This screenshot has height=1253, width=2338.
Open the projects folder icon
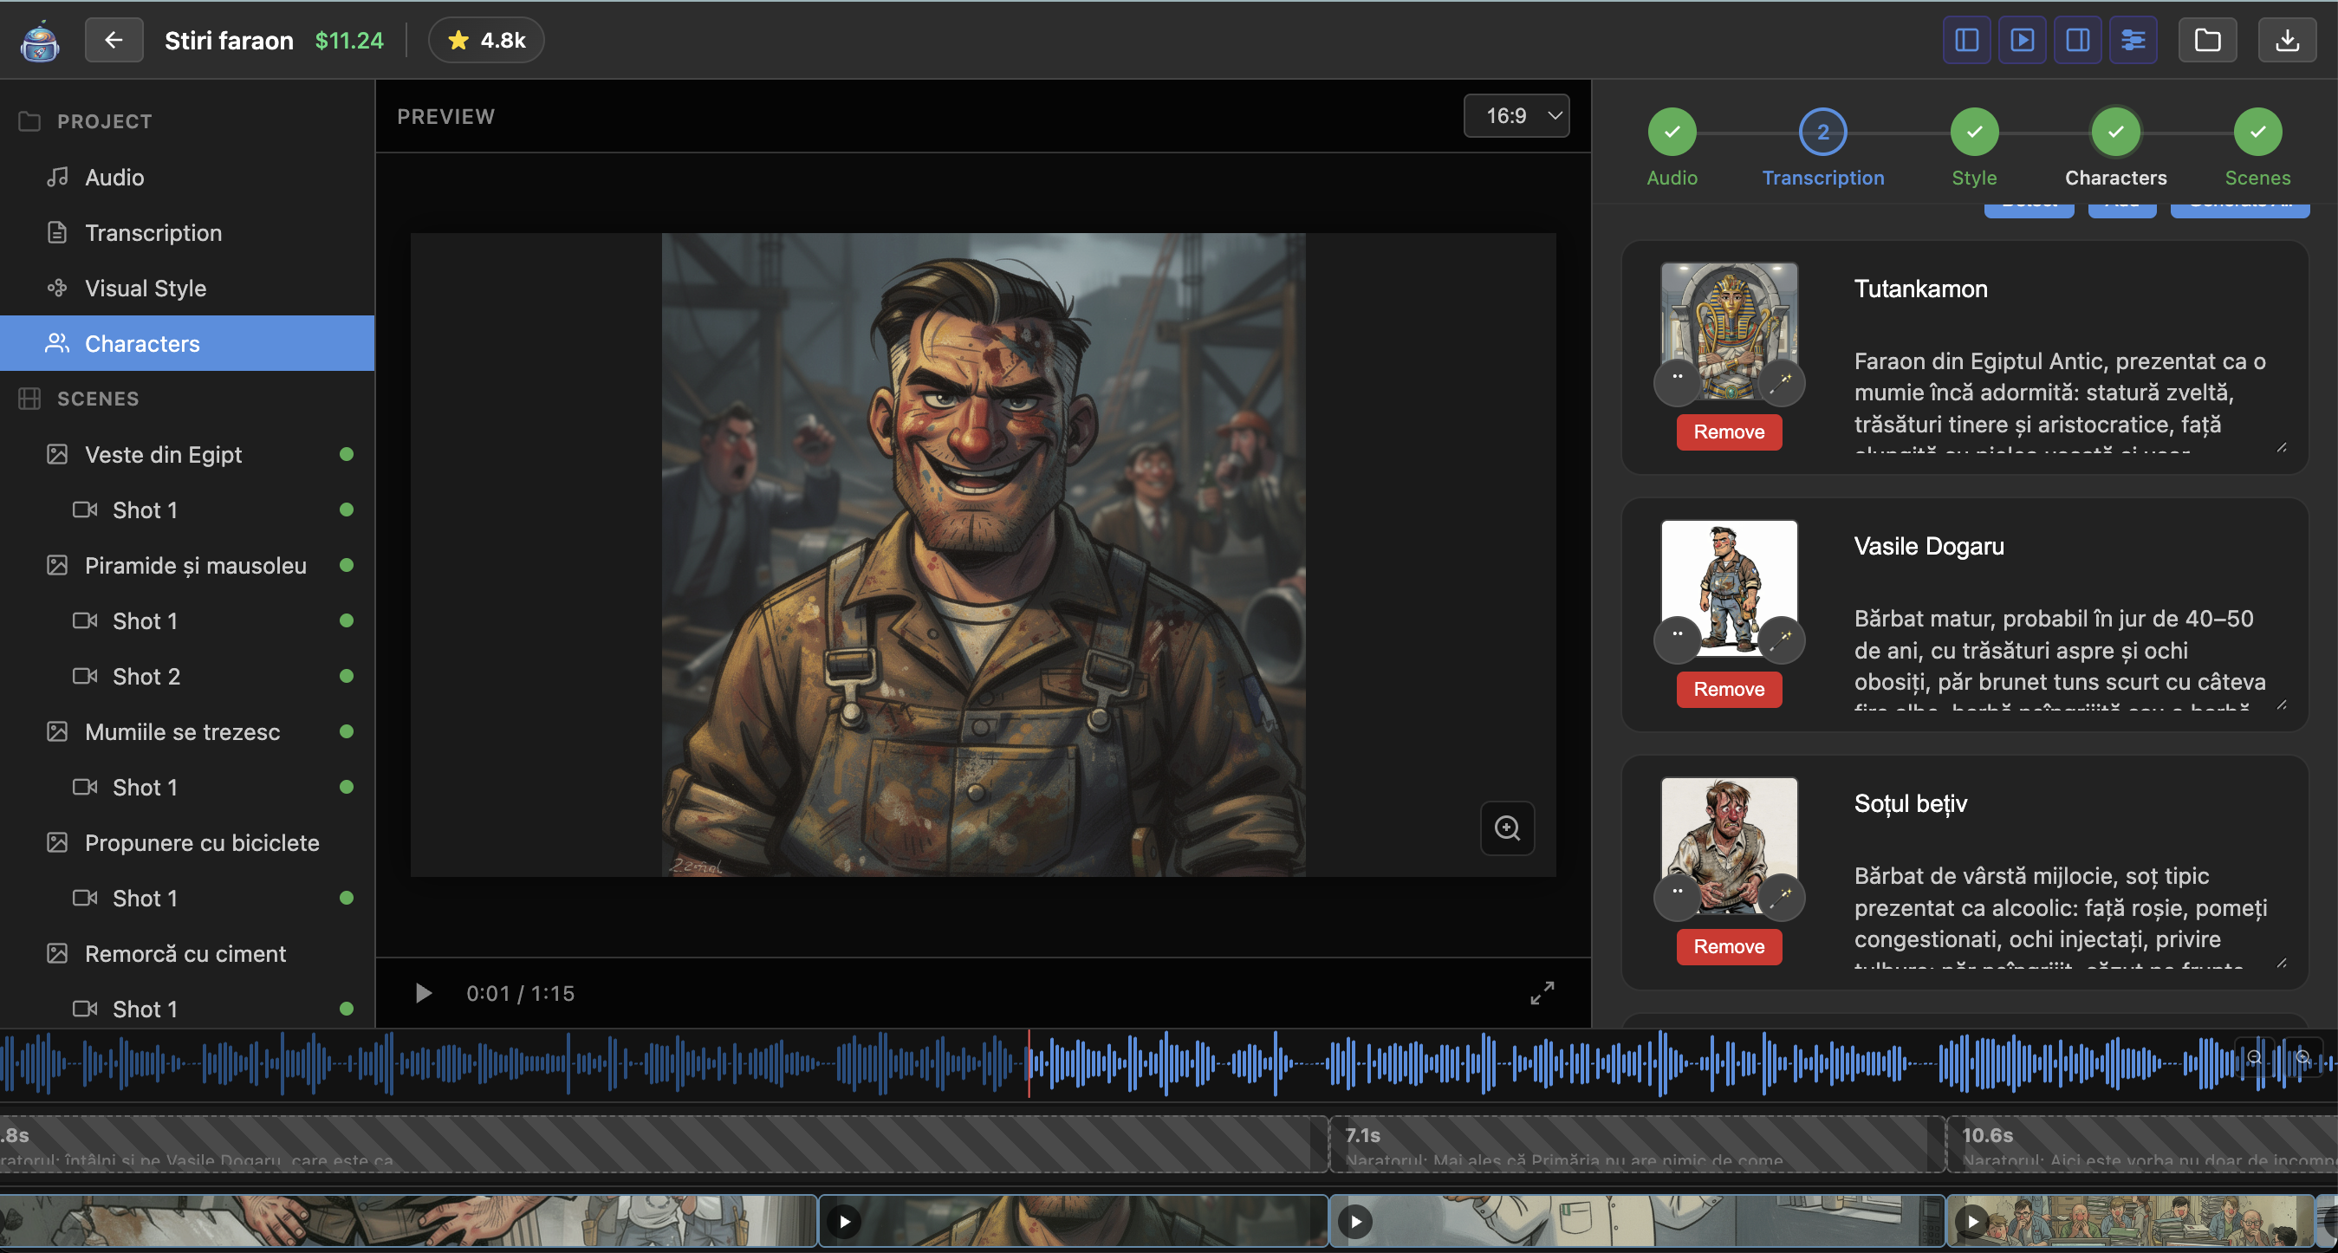pyautogui.click(x=2207, y=40)
